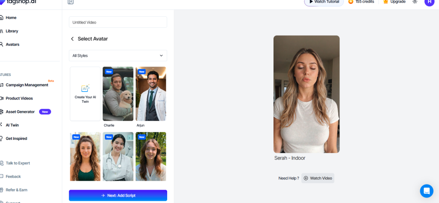Click the Get Inspired lightbulb icon
439x203 pixels.
coord(1,139)
